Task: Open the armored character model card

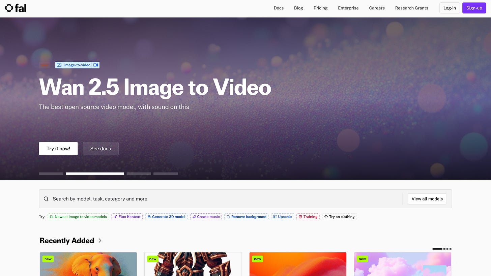Action: coord(193,264)
